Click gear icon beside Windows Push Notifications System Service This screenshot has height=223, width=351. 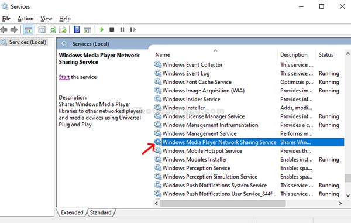point(158,185)
